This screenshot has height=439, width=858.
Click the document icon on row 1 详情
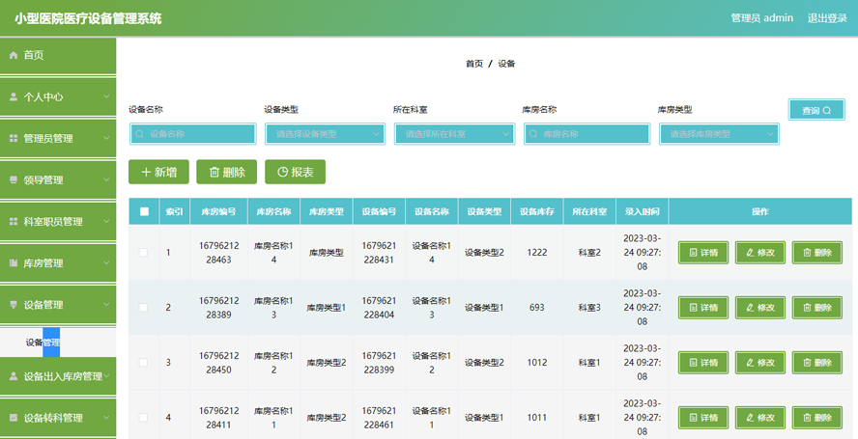(694, 253)
